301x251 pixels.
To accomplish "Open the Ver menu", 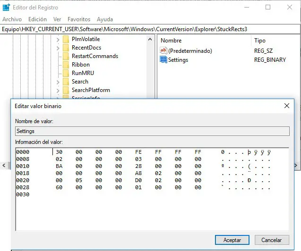I will tap(57, 19).
